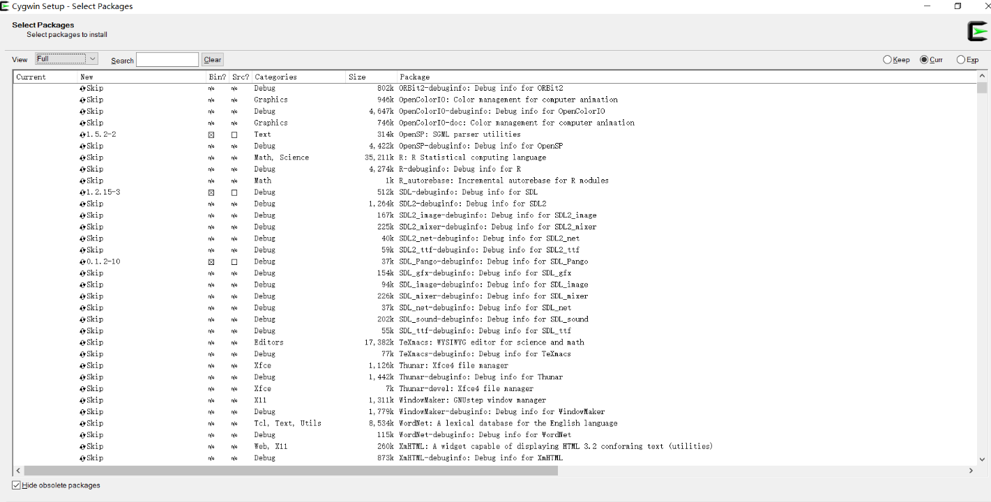This screenshot has height=502, width=991.
Task: Toggle Src? checkbox for SDL-debuginfo package
Action: [234, 192]
